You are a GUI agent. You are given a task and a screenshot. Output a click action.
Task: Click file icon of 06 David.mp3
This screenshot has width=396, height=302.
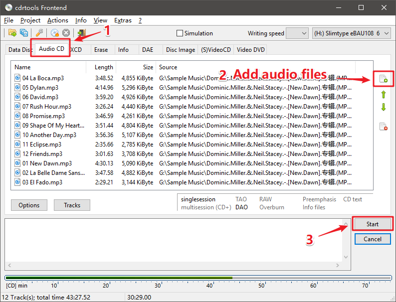pos(17,97)
